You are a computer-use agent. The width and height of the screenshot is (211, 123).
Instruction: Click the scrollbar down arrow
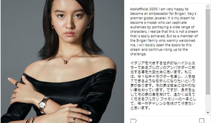tap(208, 113)
